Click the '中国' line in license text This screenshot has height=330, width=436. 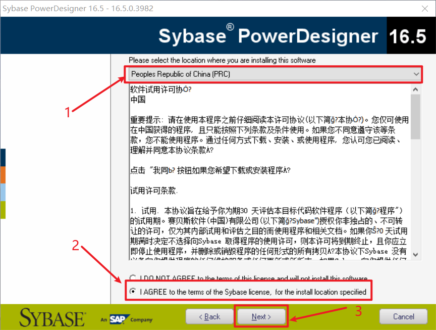(x=138, y=100)
